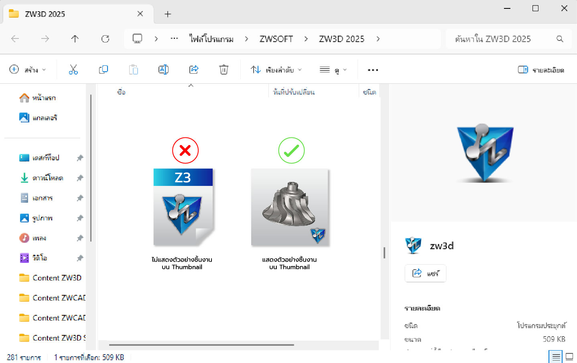Screen dimensions: 577x363
Task: Switch to details list view in status bar
Action: [x=556, y=357]
